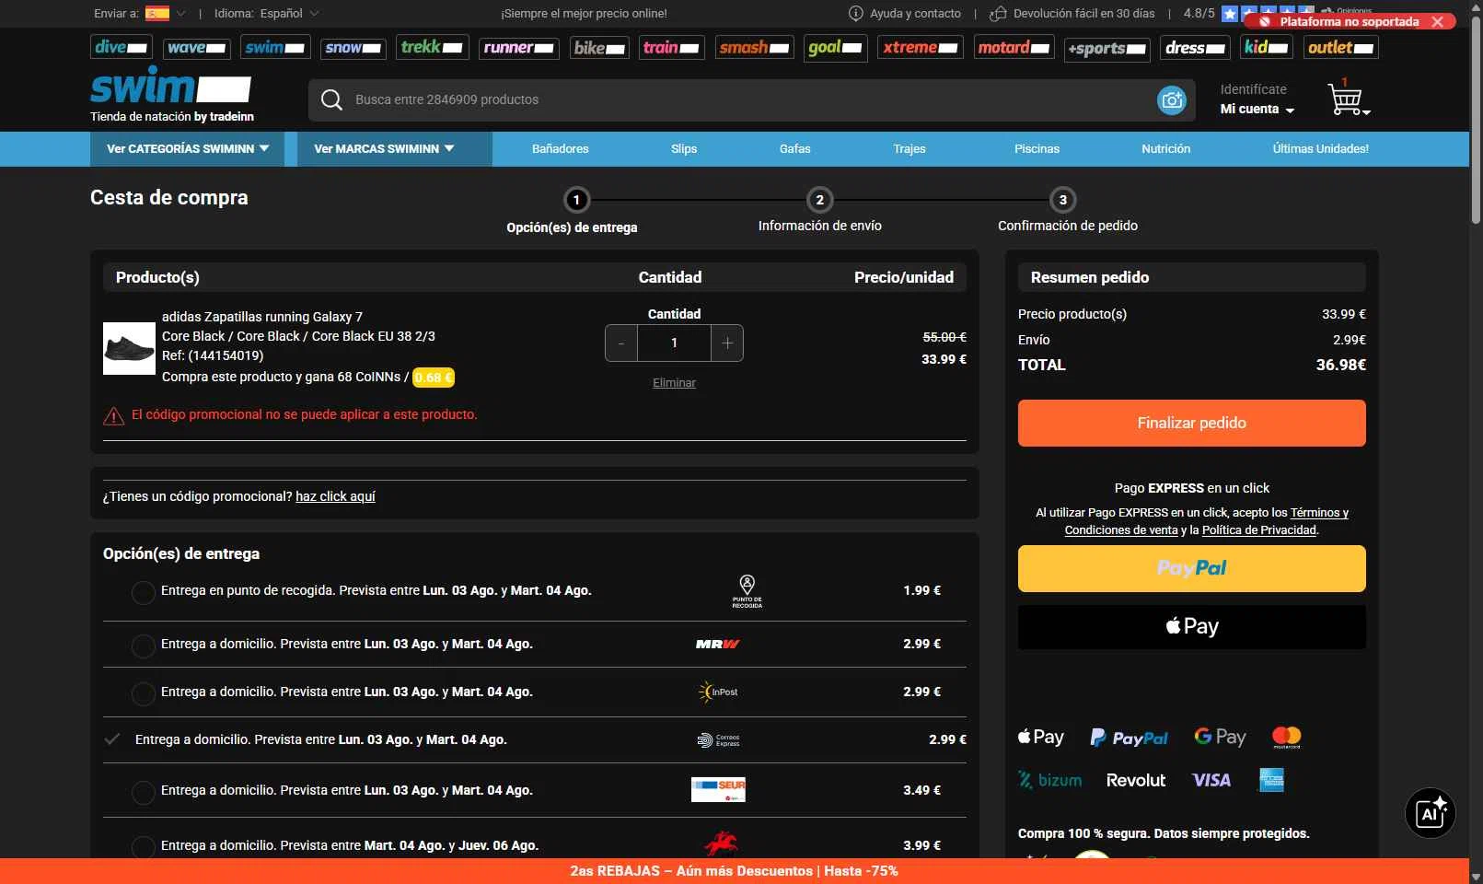This screenshot has width=1483, height=884.
Task: Open the snow store logo
Action: click(x=353, y=47)
